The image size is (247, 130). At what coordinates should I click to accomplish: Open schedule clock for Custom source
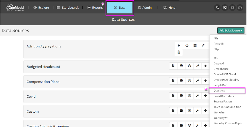click(x=189, y=110)
